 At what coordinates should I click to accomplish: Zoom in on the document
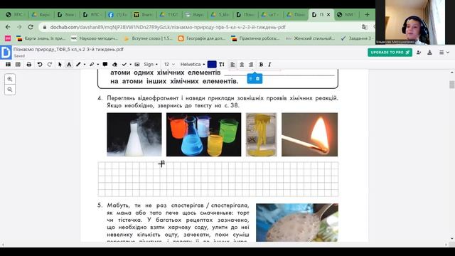click(10, 79)
